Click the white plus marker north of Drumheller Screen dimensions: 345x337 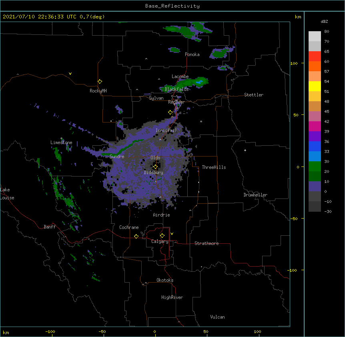coord(245,150)
